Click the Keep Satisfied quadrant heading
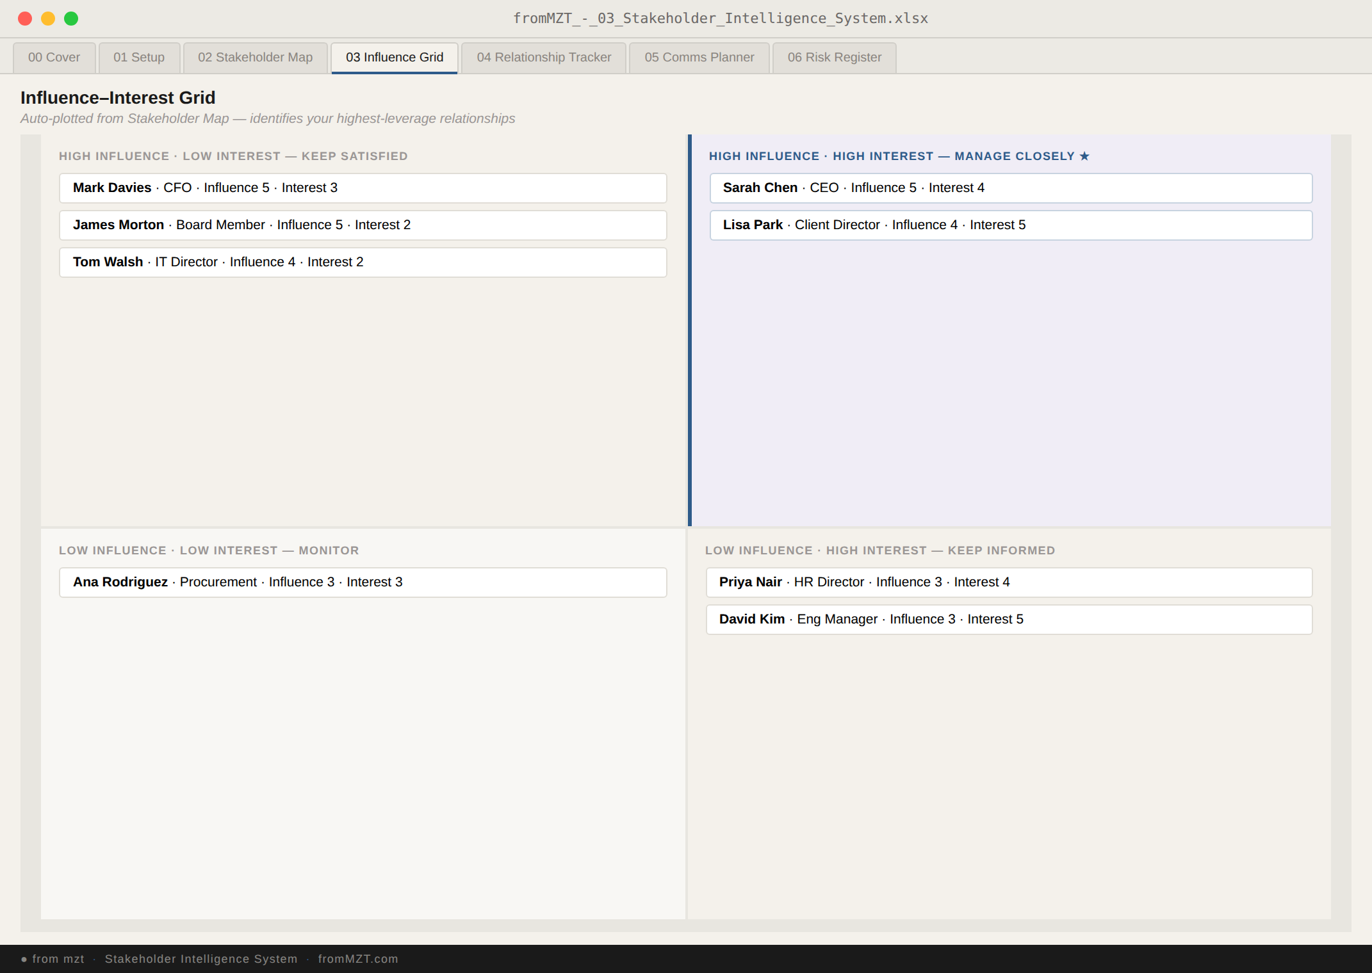1372x973 pixels. tap(233, 156)
